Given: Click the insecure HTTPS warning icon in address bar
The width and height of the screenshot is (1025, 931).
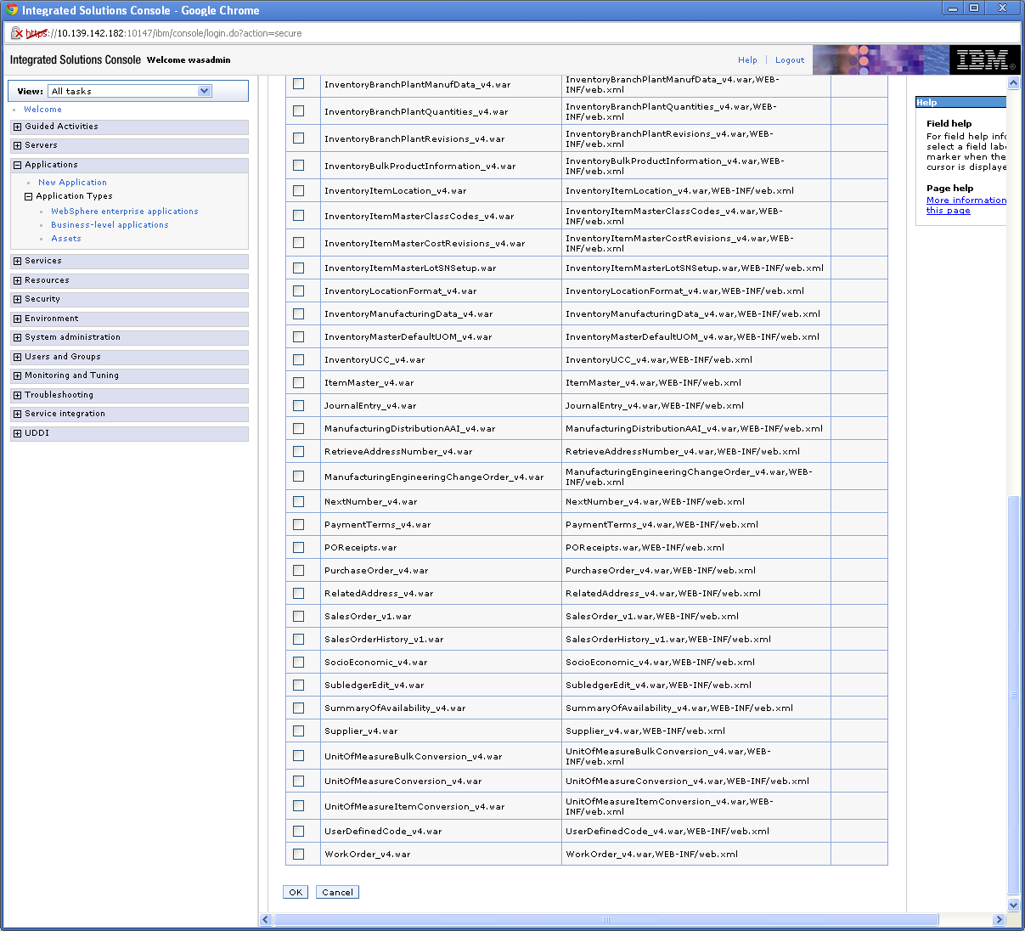Looking at the screenshot, I should tap(16, 33).
